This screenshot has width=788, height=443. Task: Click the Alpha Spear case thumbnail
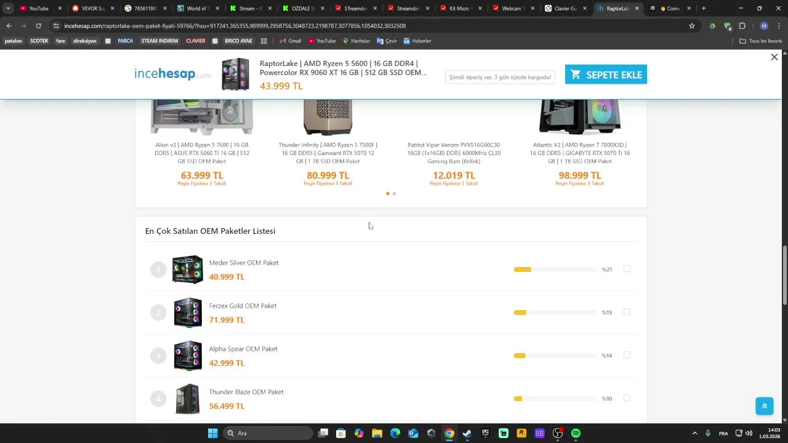tap(188, 356)
